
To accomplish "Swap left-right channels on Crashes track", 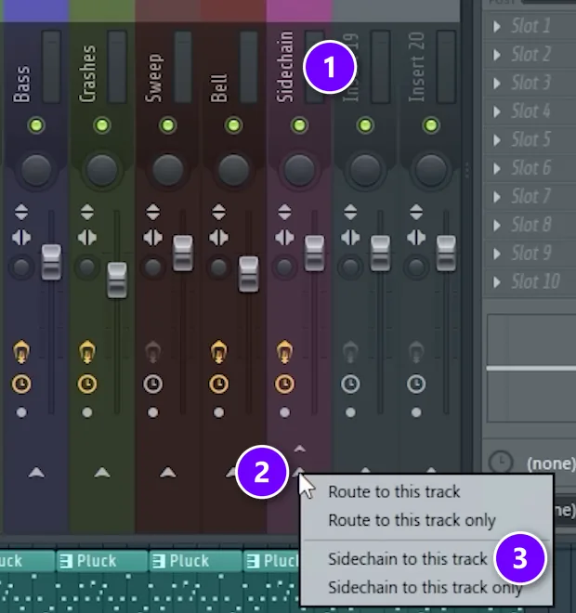I will 86,237.
